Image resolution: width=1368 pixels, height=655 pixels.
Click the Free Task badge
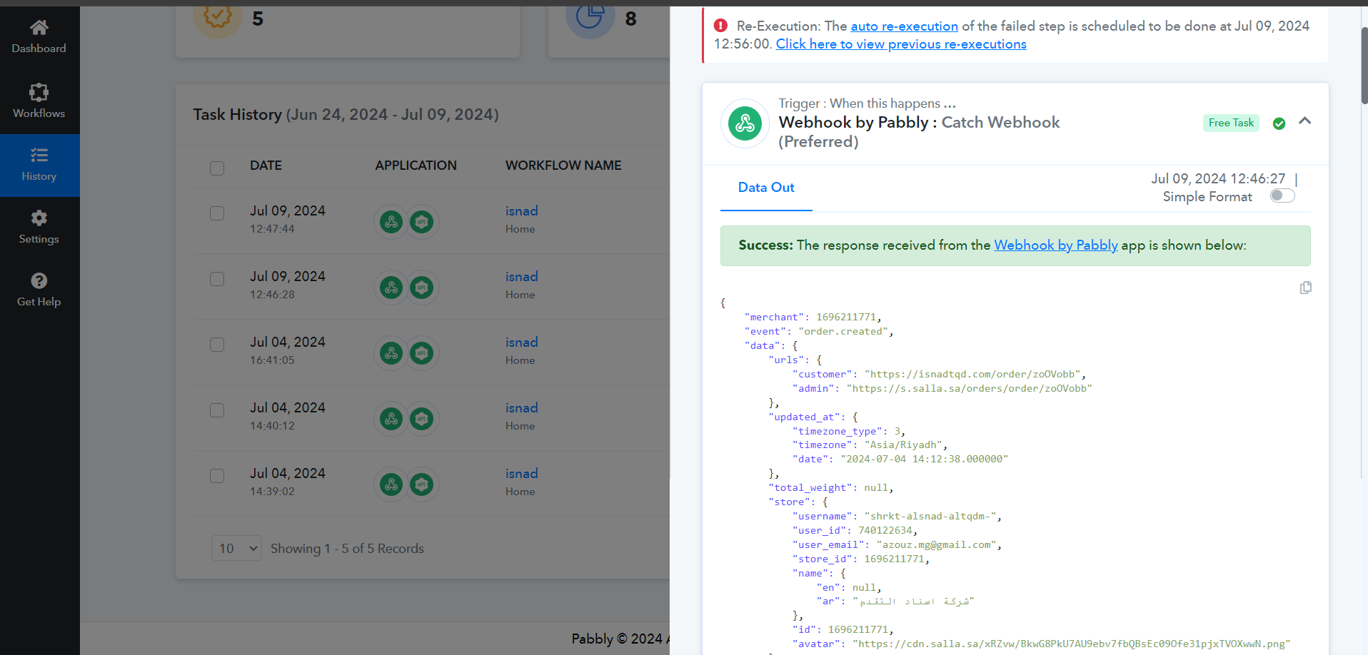[x=1231, y=123]
